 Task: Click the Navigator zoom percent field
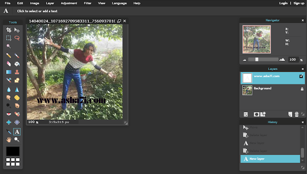[293, 59]
